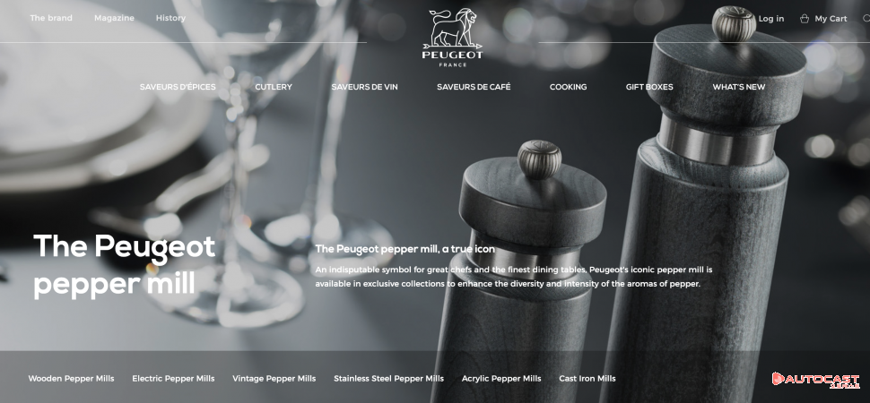Open the Log in link

[771, 19]
